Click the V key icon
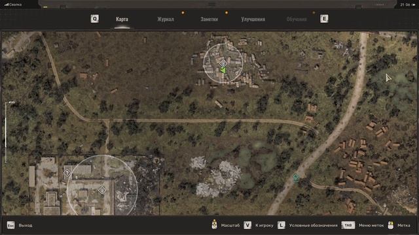This screenshot has height=235, width=419. point(247,225)
